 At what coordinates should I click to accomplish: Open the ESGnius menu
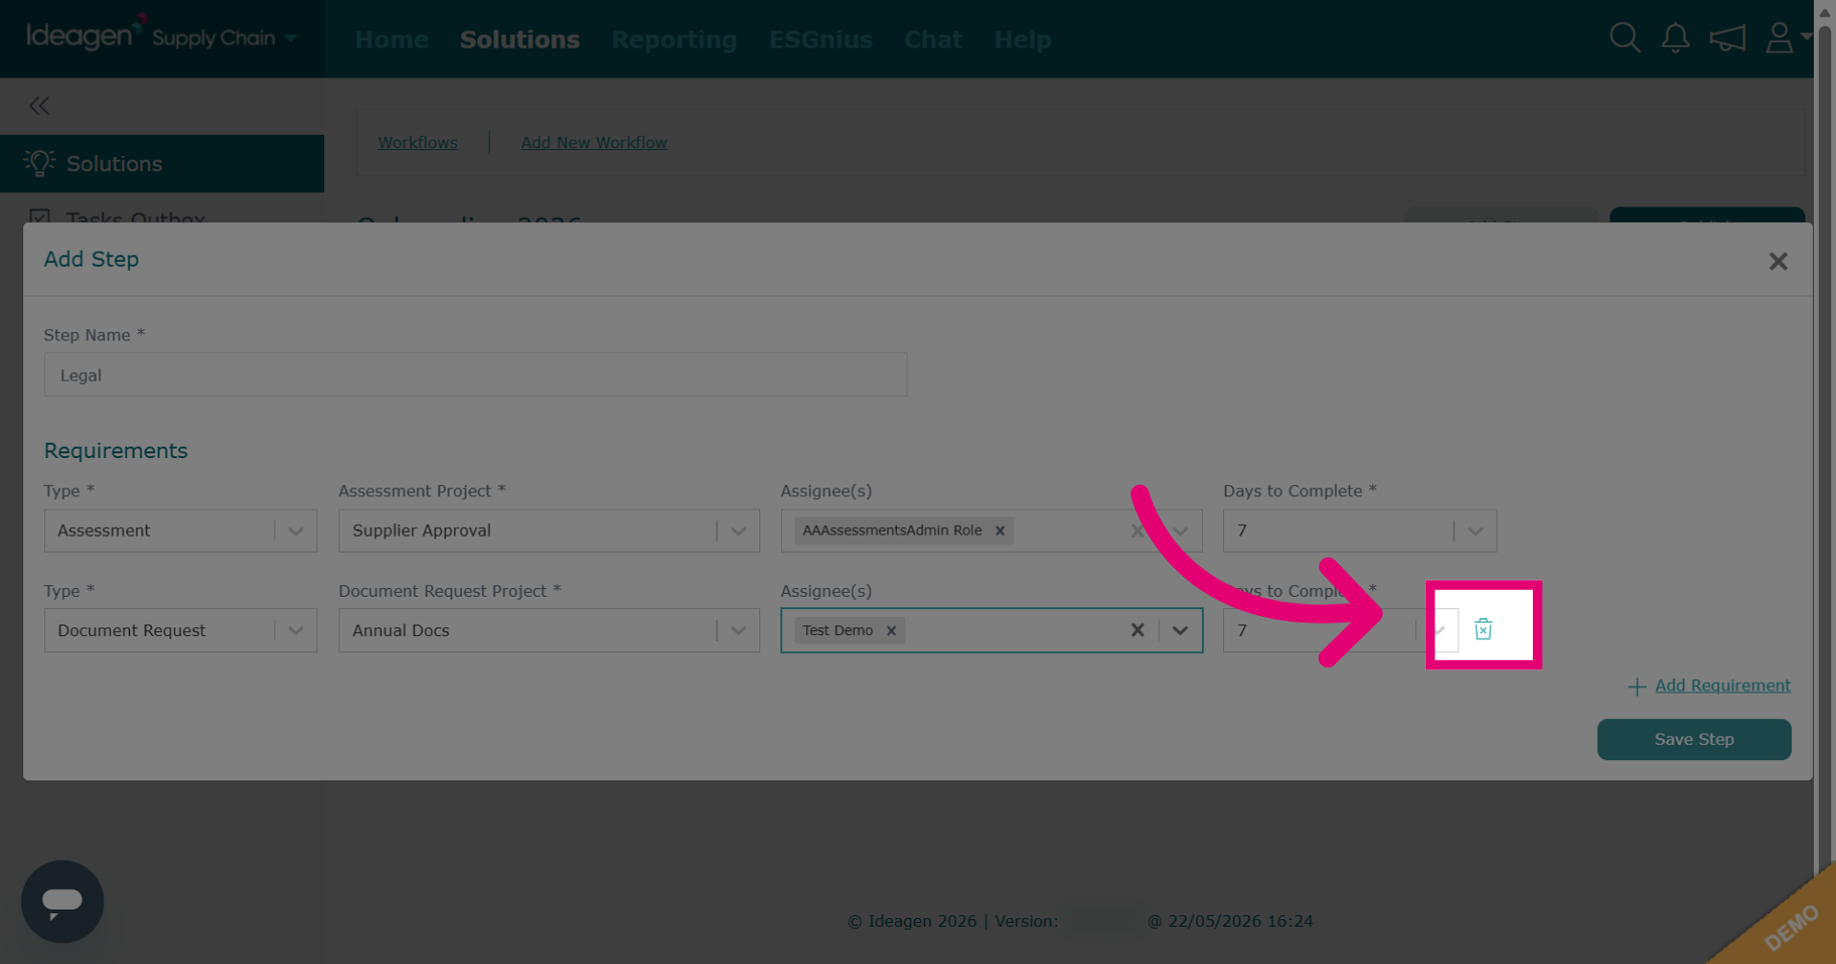(820, 39)
